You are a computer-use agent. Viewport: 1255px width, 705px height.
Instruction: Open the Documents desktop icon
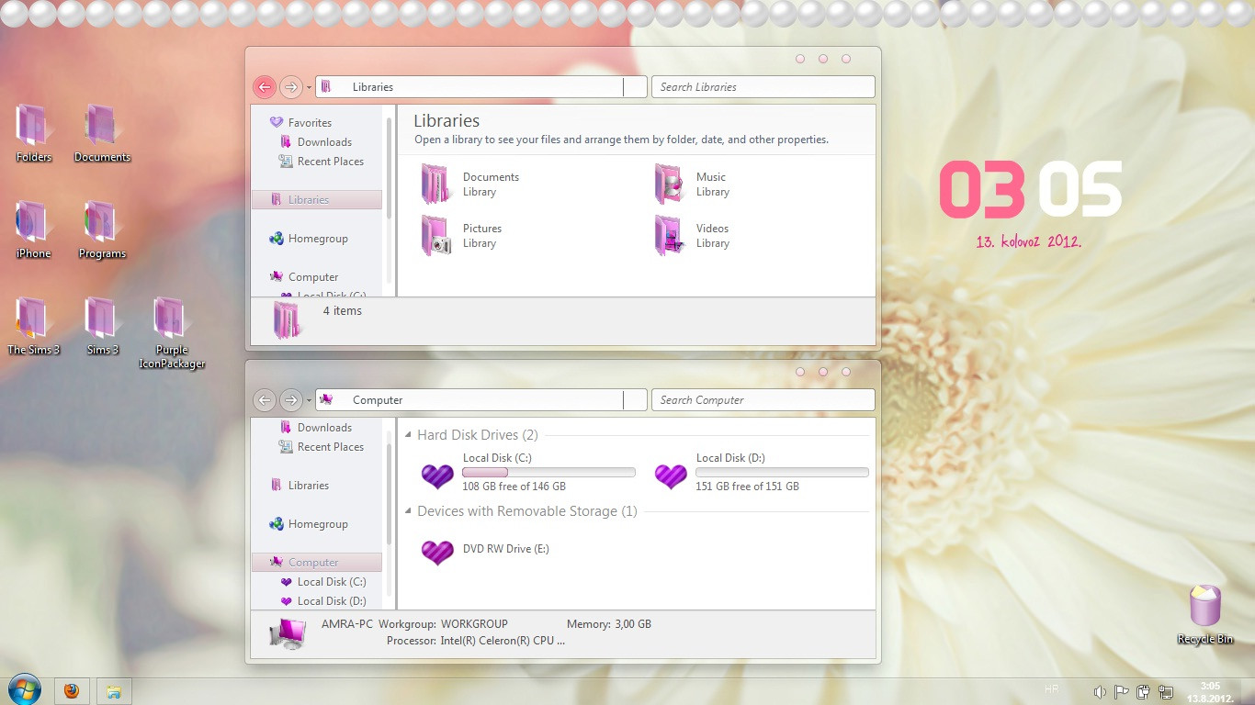tap(102, 134)
